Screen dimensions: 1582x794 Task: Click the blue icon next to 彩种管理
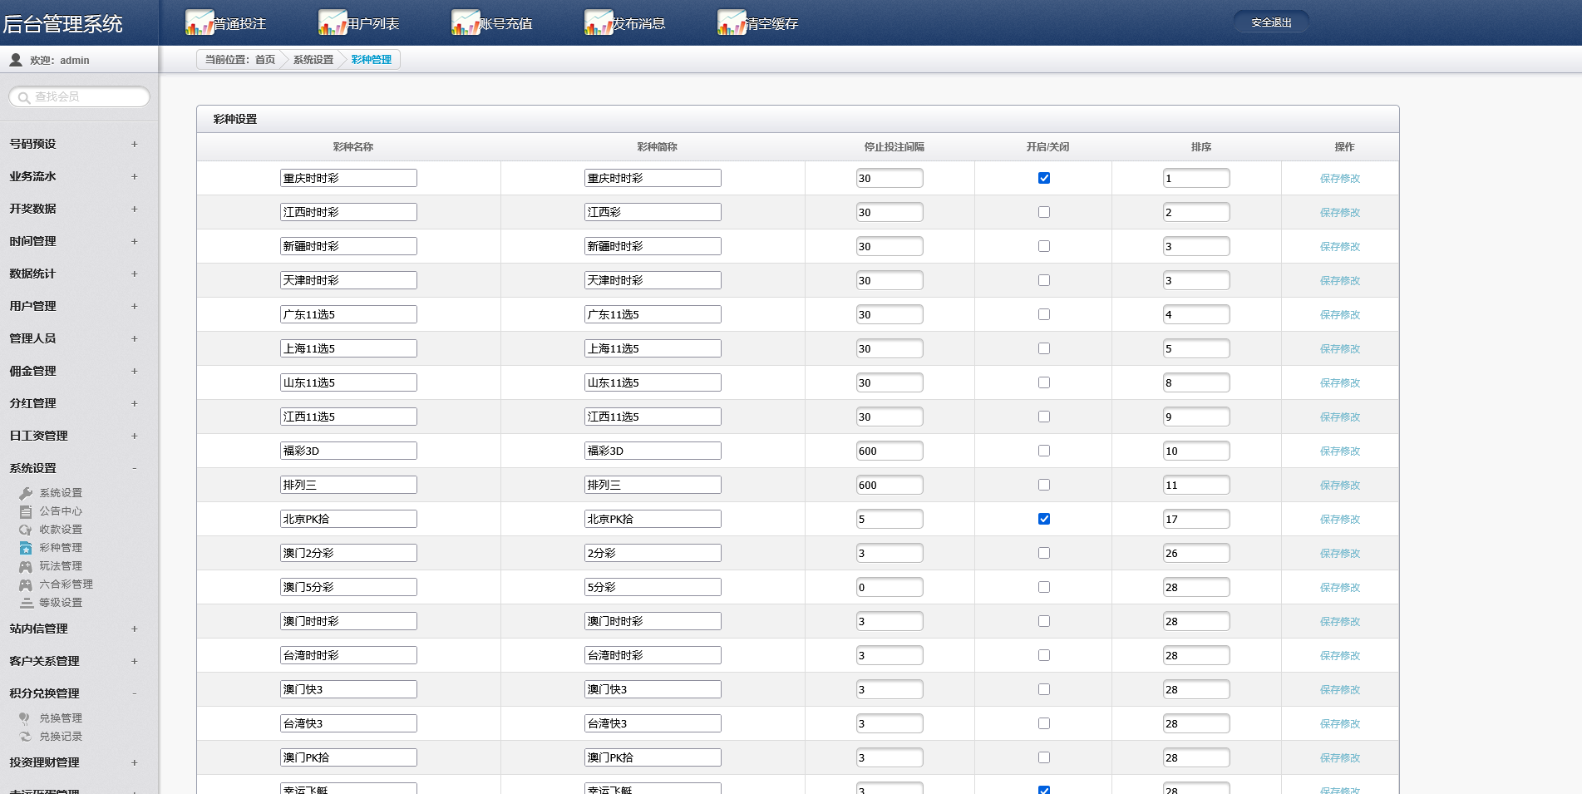coord(26,548)
